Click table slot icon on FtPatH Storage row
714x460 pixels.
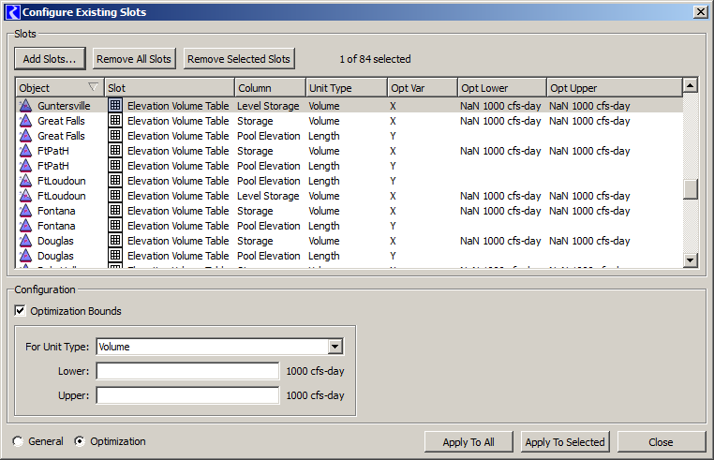[x=115, y=150]
